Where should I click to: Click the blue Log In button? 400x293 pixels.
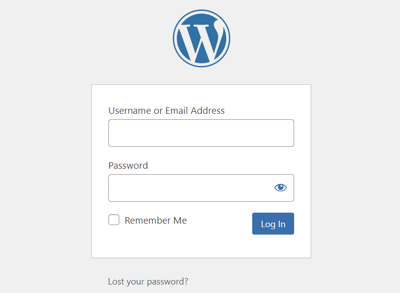pyautogui.click(x=273, y=224)
